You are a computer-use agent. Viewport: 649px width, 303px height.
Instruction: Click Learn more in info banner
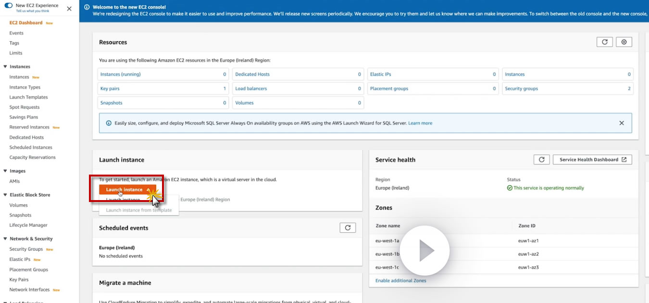[x=420, y=123]
